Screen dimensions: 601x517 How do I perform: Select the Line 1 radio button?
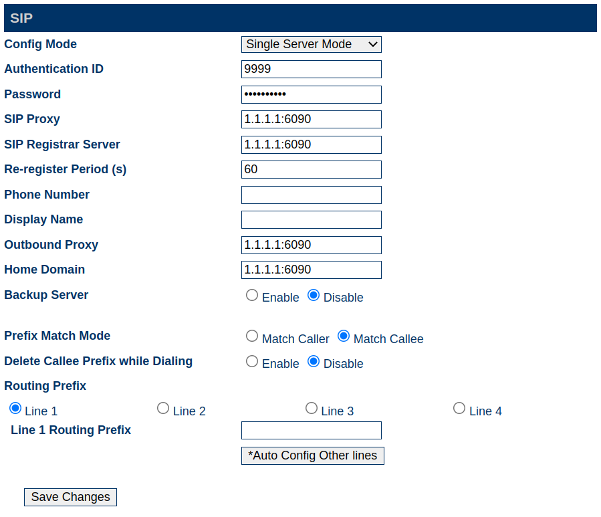[x=15, y=409]
